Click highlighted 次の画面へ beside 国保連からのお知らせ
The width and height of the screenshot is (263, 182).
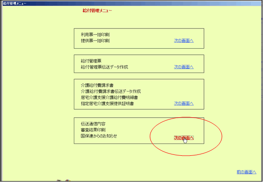[184, 138]
